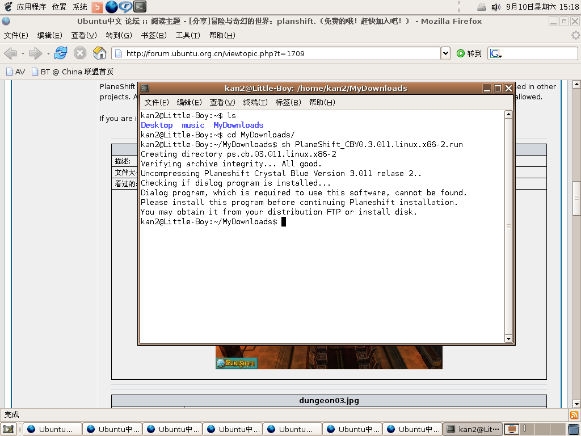Open the GNOME foot main menu icon
This screenshot has height=436, width=581.
click(8, 6)
